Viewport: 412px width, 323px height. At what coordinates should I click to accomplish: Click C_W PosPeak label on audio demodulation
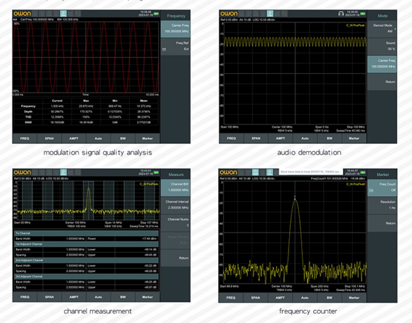pyautogui.click(x=355, y=25)
